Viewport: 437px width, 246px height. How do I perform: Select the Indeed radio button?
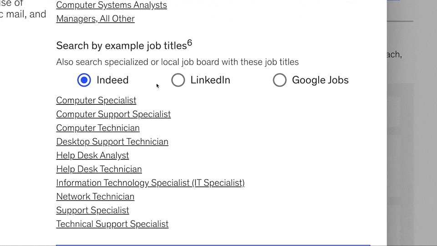[84, 80]
